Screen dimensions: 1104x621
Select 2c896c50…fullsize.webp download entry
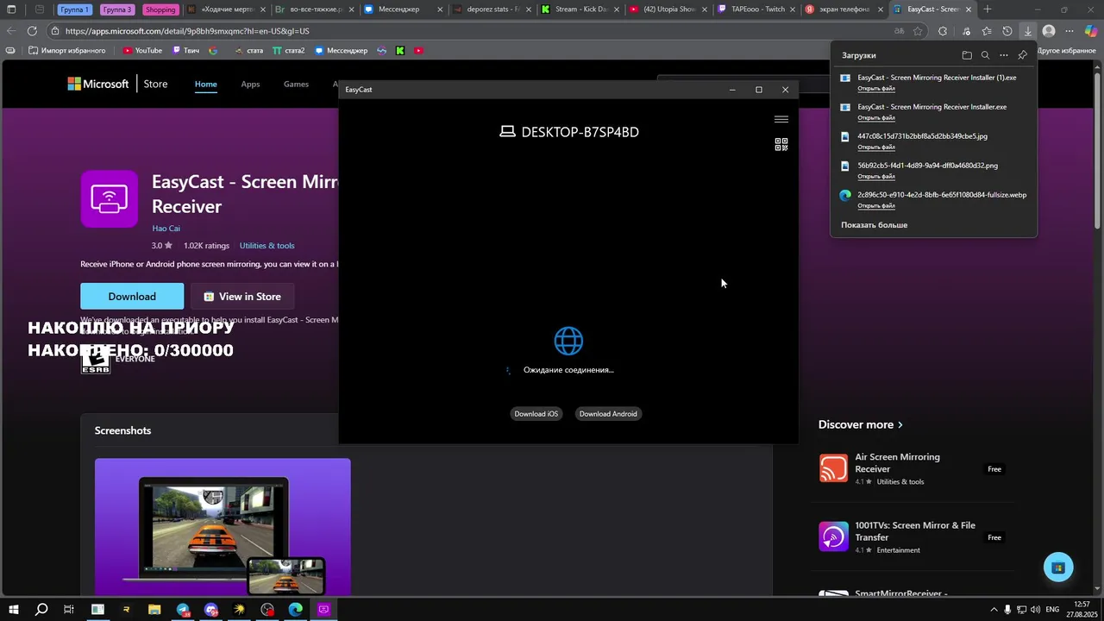coord(933,199)
